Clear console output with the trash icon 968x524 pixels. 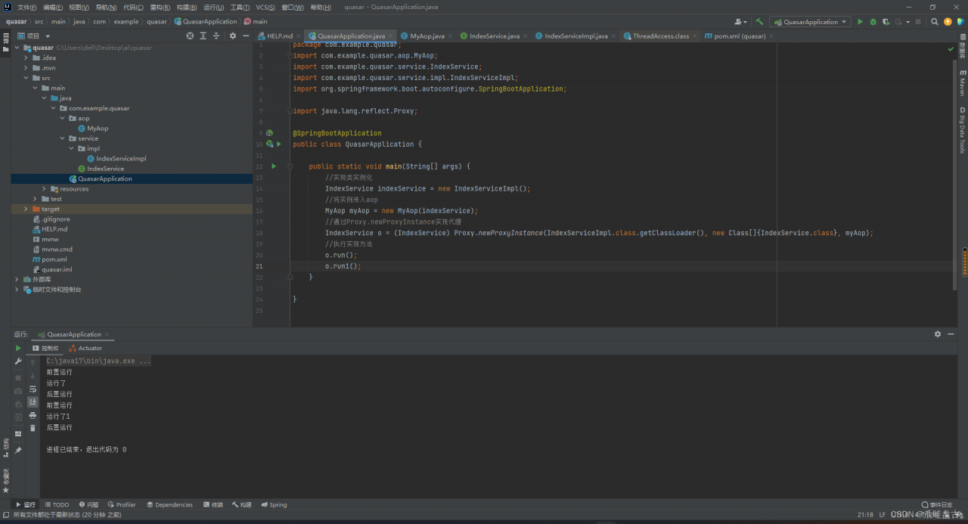click(x=33, y=428)
